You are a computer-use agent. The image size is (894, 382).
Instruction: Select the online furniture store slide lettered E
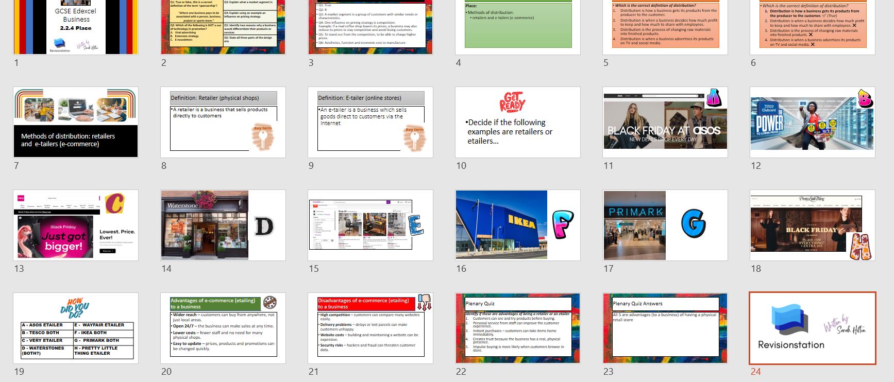[x=370, y=225]
